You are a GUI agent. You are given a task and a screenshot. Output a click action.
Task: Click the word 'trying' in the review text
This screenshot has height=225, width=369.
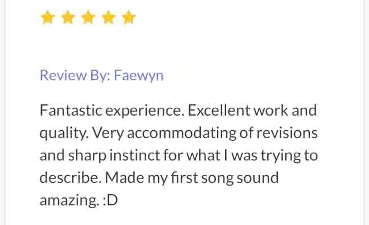281,156
